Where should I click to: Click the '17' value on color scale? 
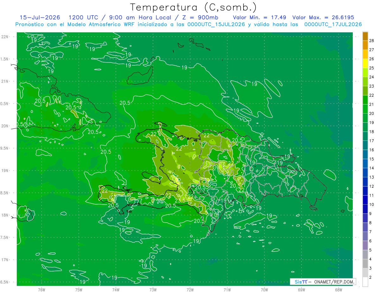pos(372,141)
